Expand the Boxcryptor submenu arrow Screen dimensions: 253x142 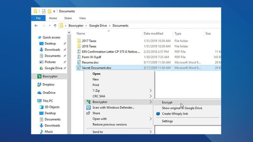(x=151, y=102)
